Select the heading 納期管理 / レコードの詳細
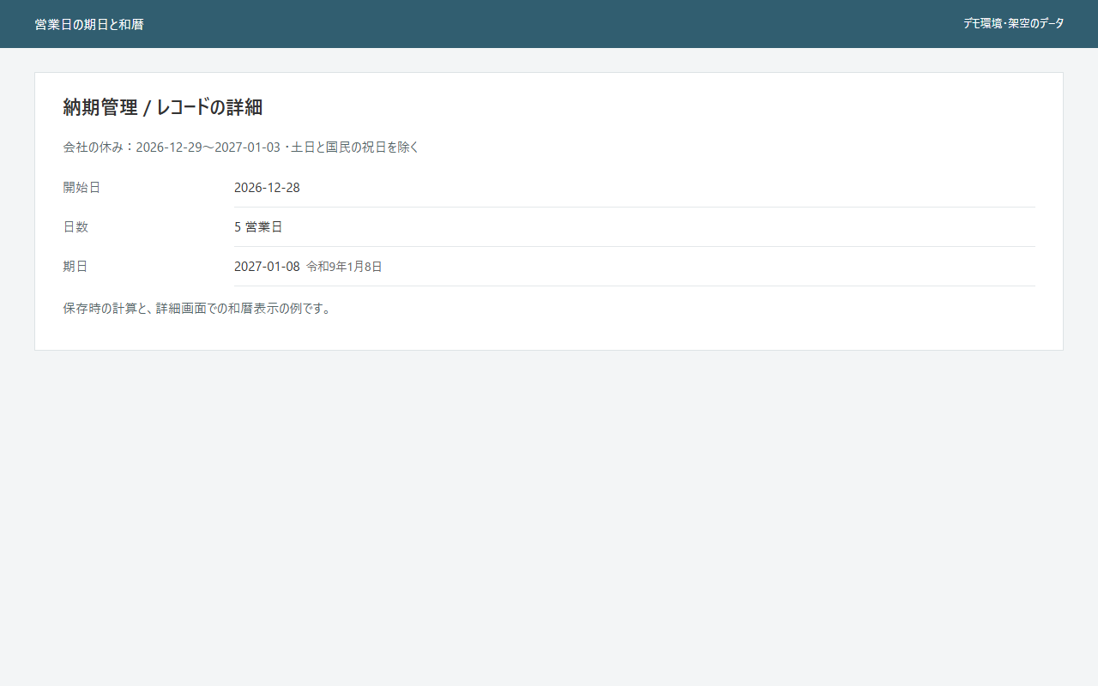Image resolution: width=1098 pixels, height=686 pixels. (x=163, y=107)
